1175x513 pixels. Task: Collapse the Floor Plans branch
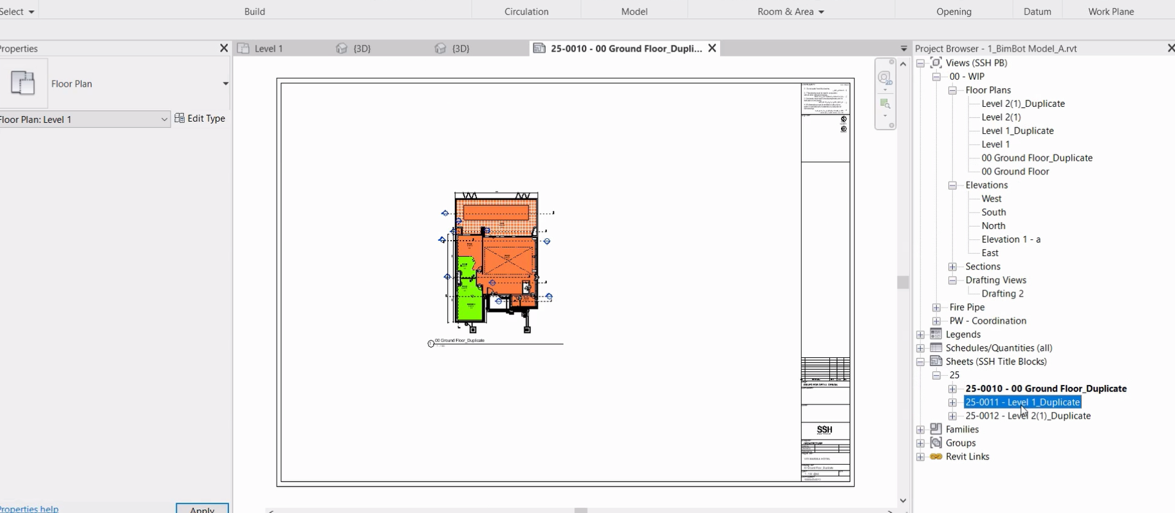(x=953, y=90)
